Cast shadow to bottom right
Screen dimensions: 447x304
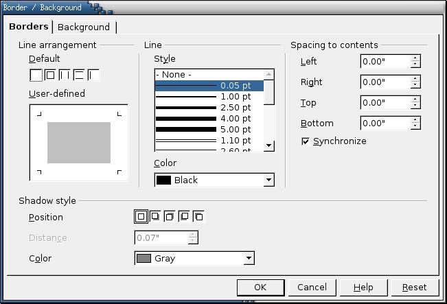point(155,217)
